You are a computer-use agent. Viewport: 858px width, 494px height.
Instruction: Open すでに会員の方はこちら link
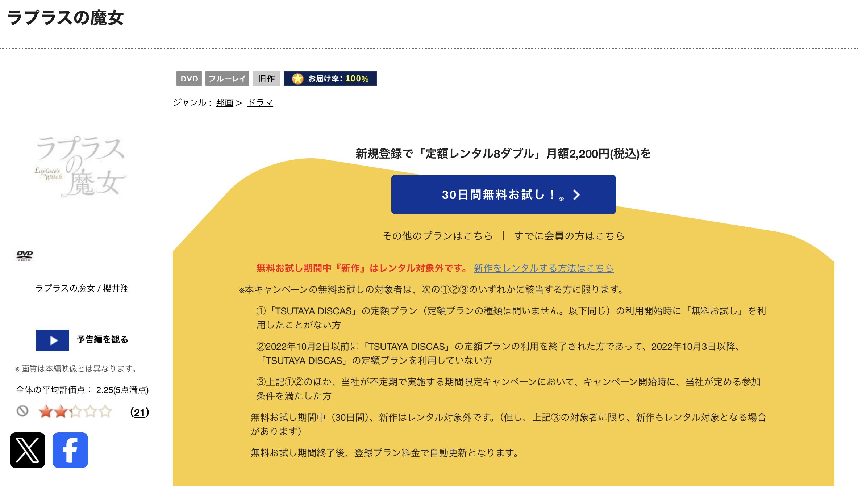click(x=569, y=236)
